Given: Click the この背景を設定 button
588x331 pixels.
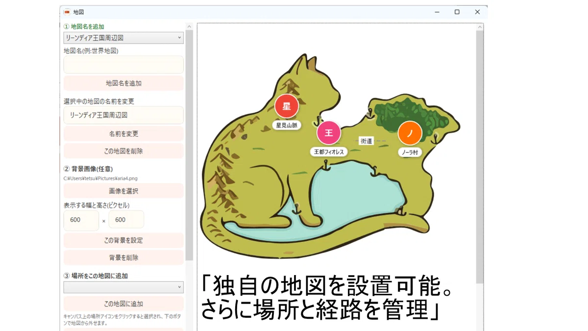Looking at the screenshot, I should (x=123, y=240).
